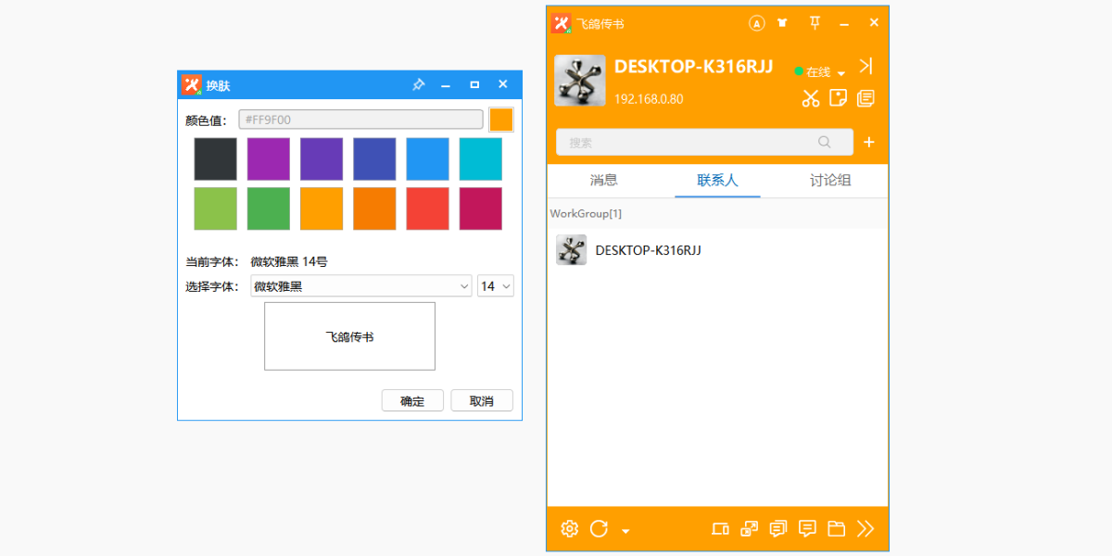Image resolution: width=1112 pixels, height=556 pixels.
Task: Open the 微软雅黑 font selection dropdown
Action: (361, 286)
